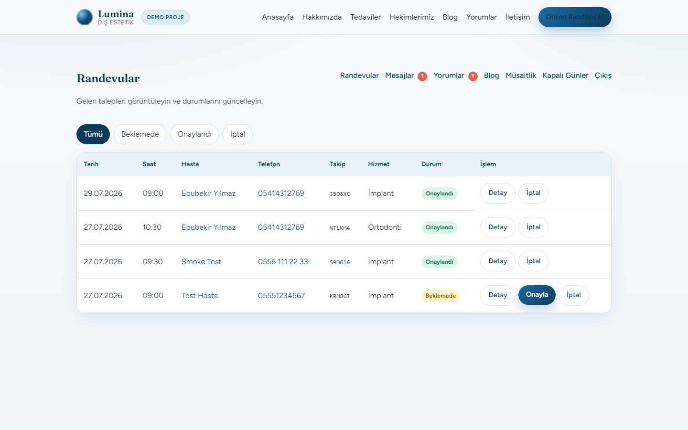The image size is (688, 430).
Task: Open admin Mesajlar link
Action: (399, 75)
